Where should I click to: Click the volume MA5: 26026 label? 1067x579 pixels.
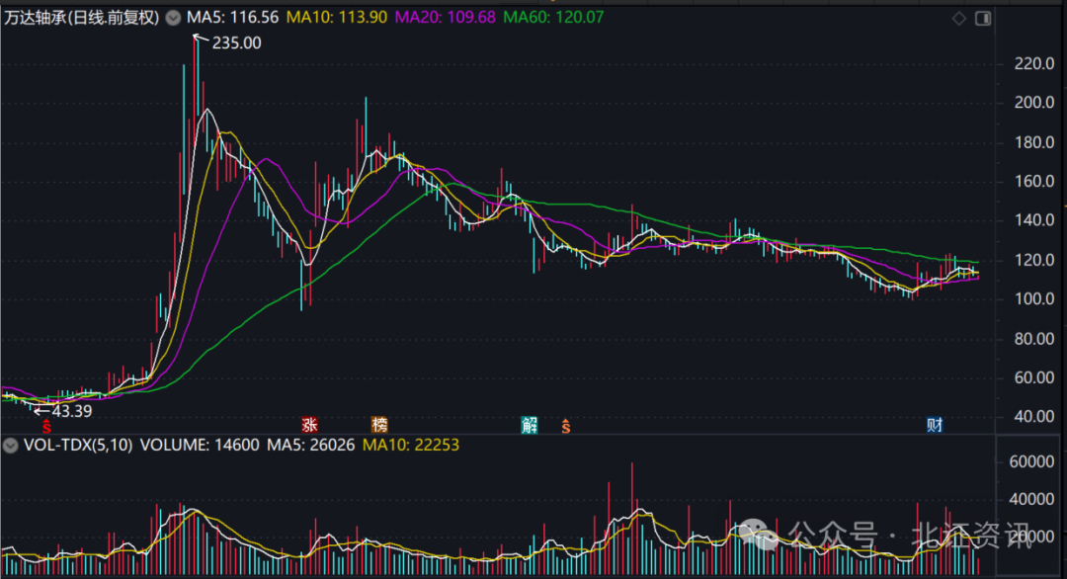point(310,445)
